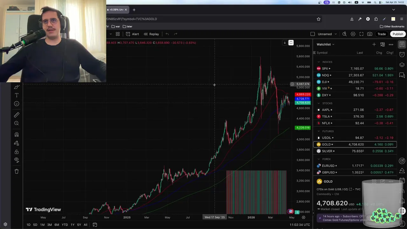Open the Alert creation button

tap(132, 34)
